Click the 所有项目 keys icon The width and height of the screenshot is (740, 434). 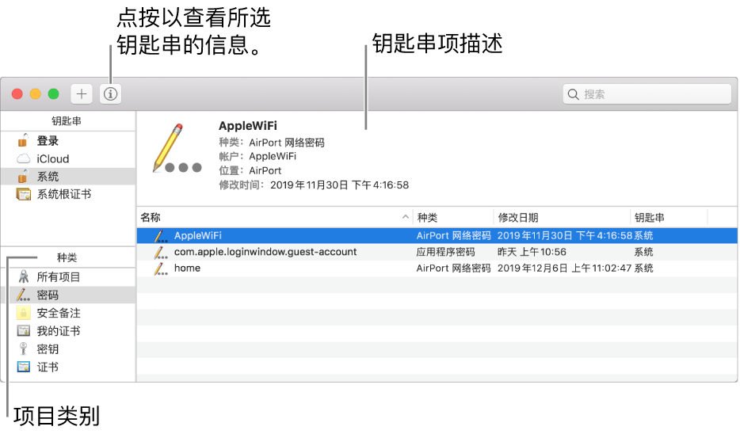[x=24, y=276]
